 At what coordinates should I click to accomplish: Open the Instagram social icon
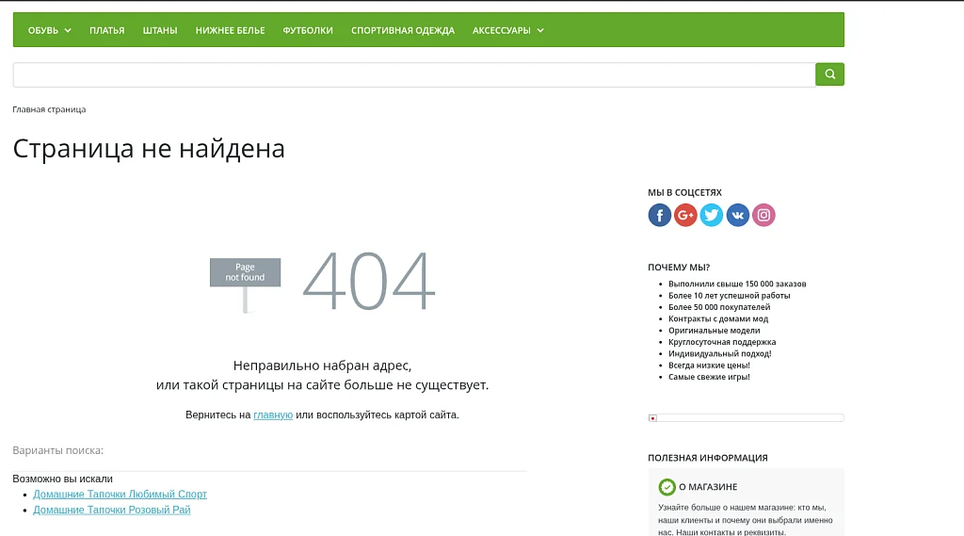pos(763,216)
